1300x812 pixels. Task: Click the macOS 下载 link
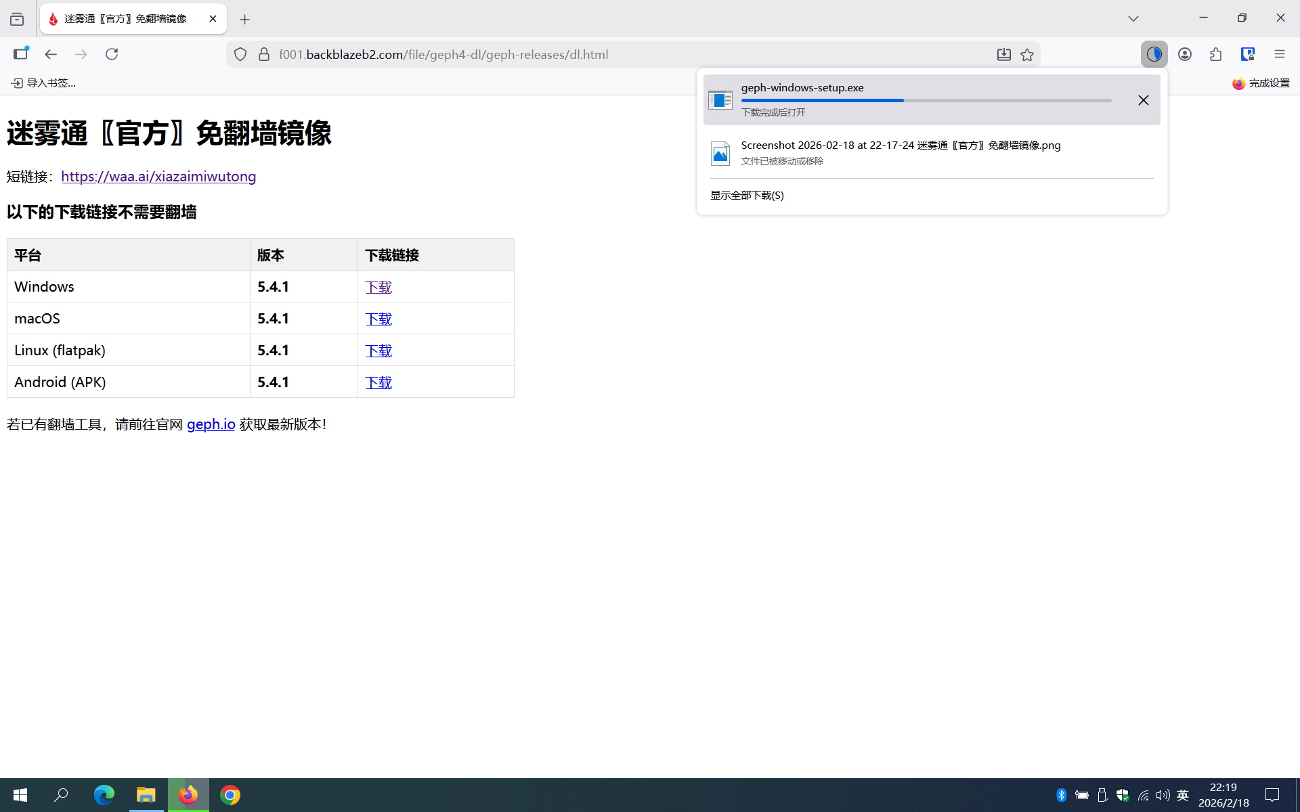(378, 319)
